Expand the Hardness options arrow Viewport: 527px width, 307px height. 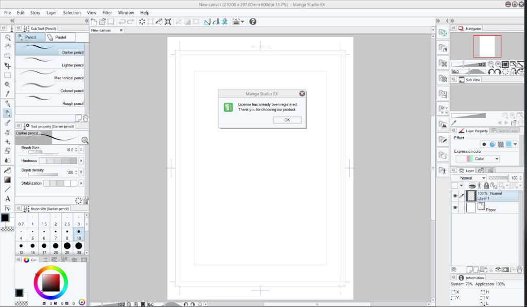81,161
